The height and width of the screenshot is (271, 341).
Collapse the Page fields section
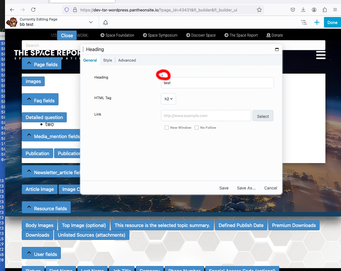[41, 64]
